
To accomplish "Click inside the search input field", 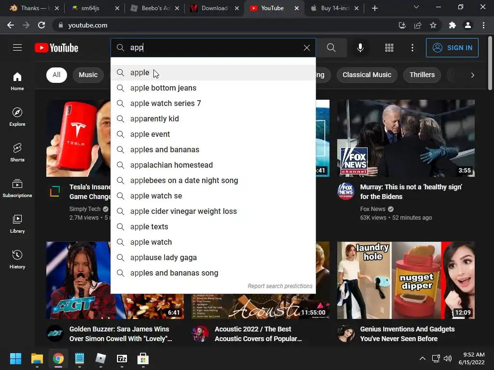I will click(214, 48).
